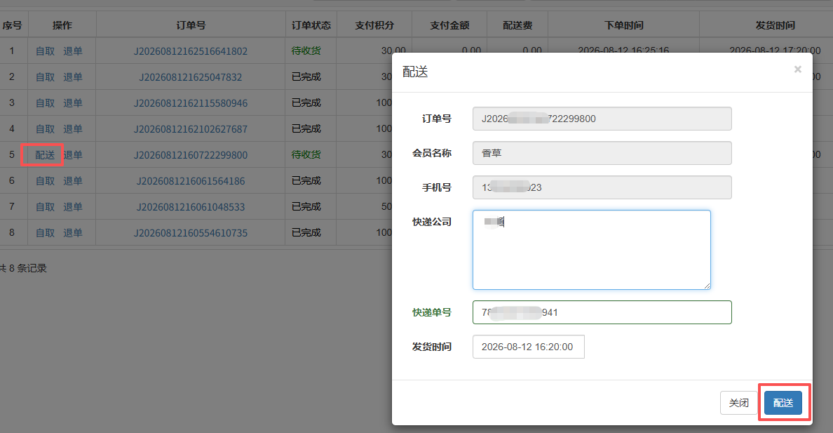Click 自取 link in row 4
The image size is (833, 433).
pos(45,129)
